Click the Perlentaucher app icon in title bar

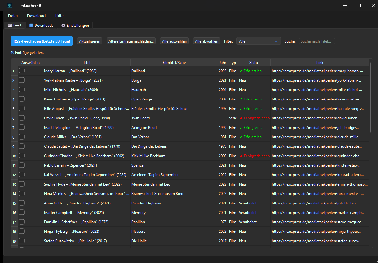[x=9, y=5]
